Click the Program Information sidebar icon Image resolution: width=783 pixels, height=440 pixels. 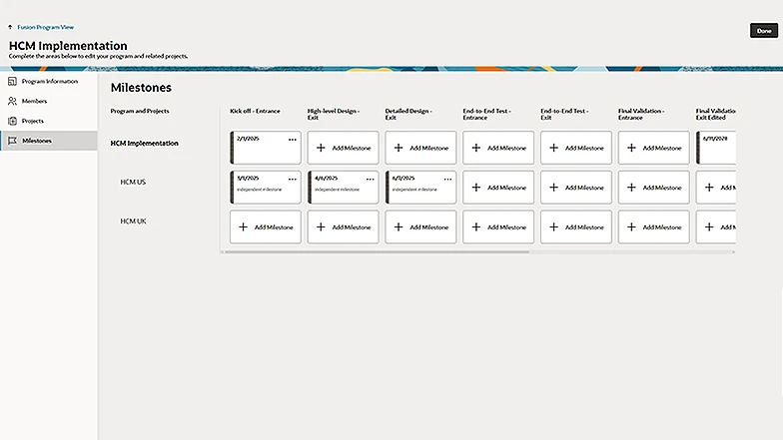coord(12,81)
